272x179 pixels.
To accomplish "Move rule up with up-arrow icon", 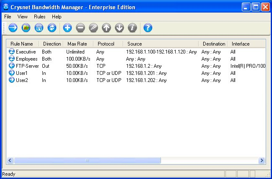I will click(106, 28).
